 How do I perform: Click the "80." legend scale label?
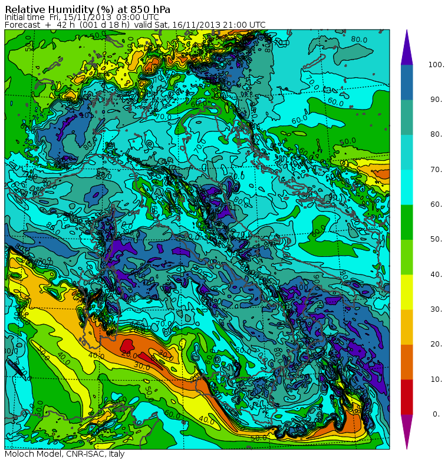click(x=436, y=134)
